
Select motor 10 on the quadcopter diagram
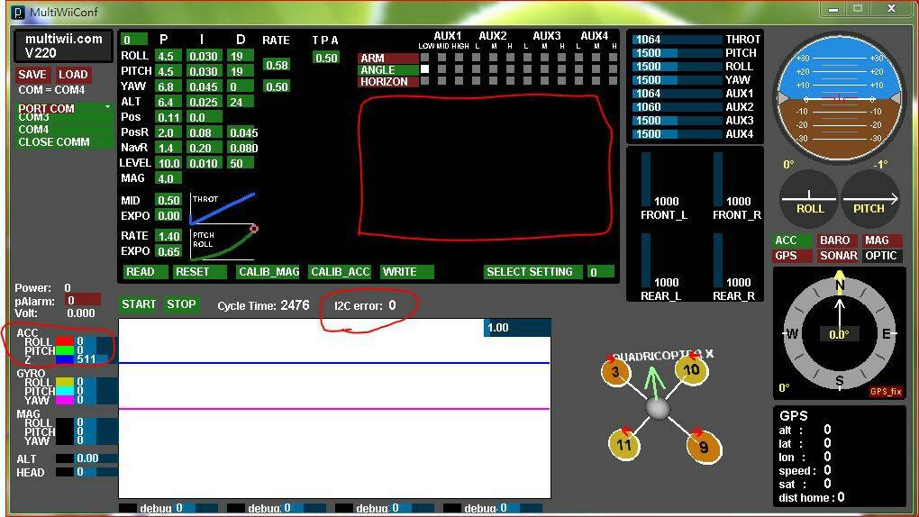(691, 370)
